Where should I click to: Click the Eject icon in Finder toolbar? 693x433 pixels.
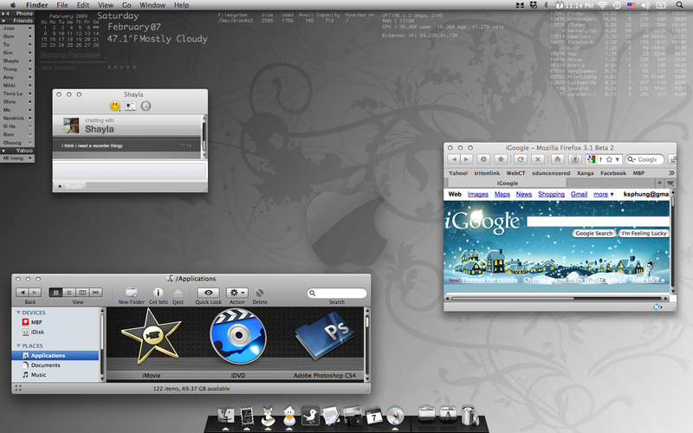(178, 293)
